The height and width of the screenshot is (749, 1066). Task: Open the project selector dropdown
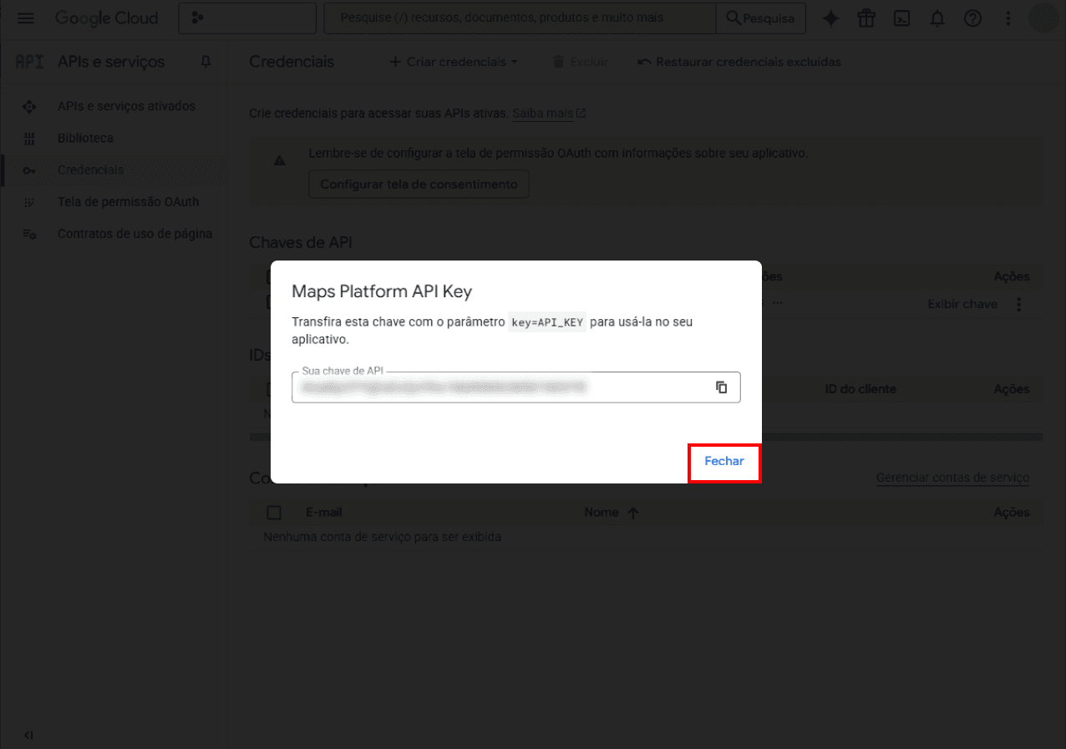[x=248, y=18]
